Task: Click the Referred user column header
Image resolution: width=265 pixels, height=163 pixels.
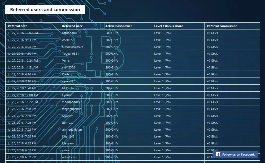Action: pos(72,26)
